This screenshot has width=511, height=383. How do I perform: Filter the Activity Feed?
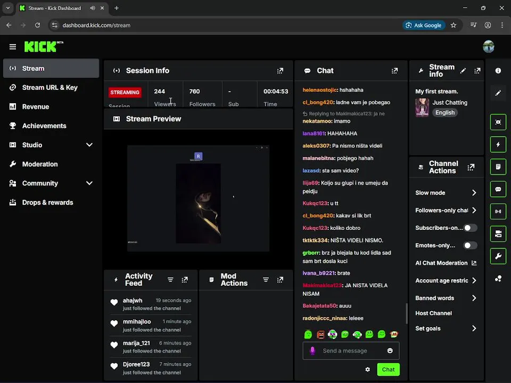point(170,280)
